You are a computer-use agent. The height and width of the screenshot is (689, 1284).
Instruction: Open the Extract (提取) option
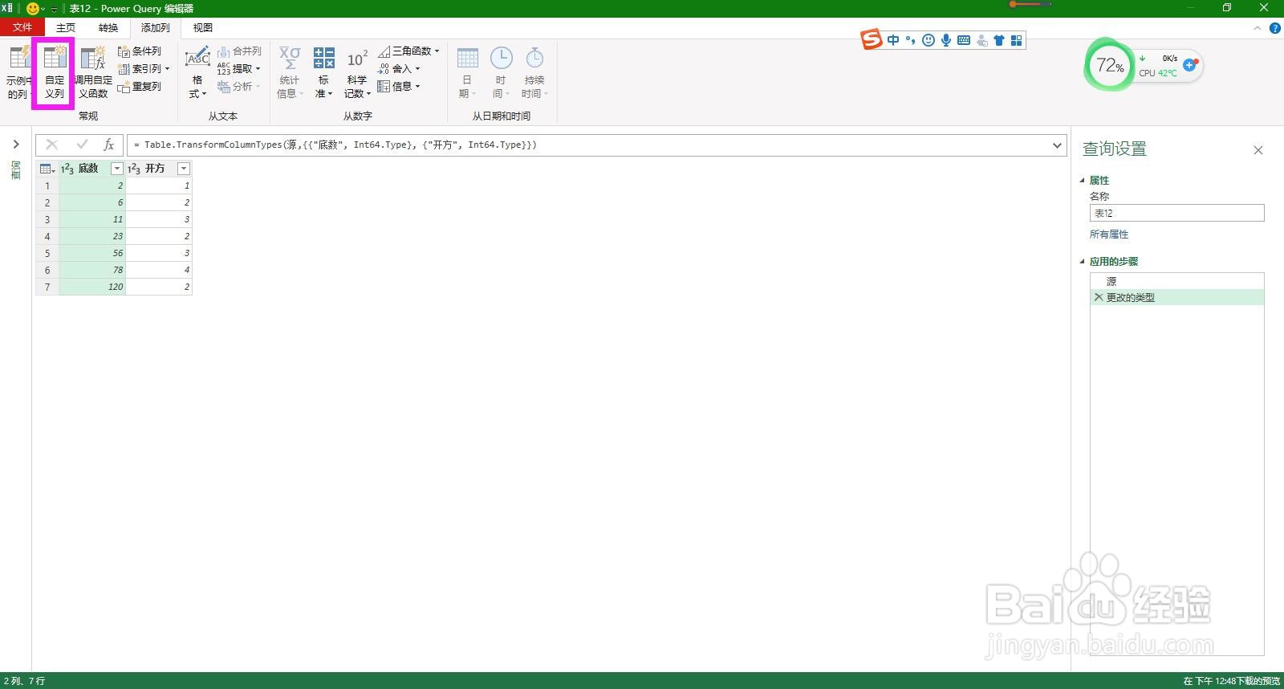click(239, 69)
